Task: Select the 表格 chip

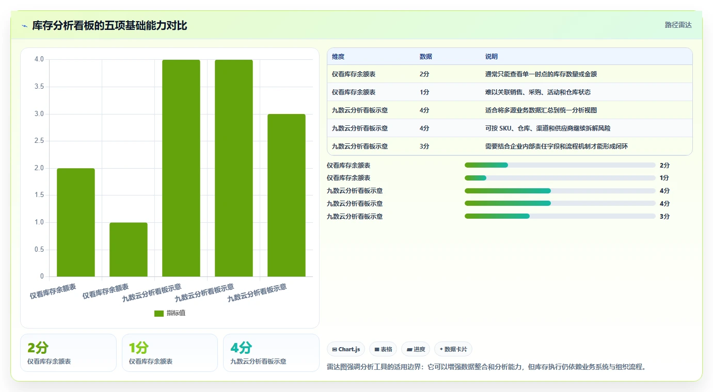Action: coord(383,349)
